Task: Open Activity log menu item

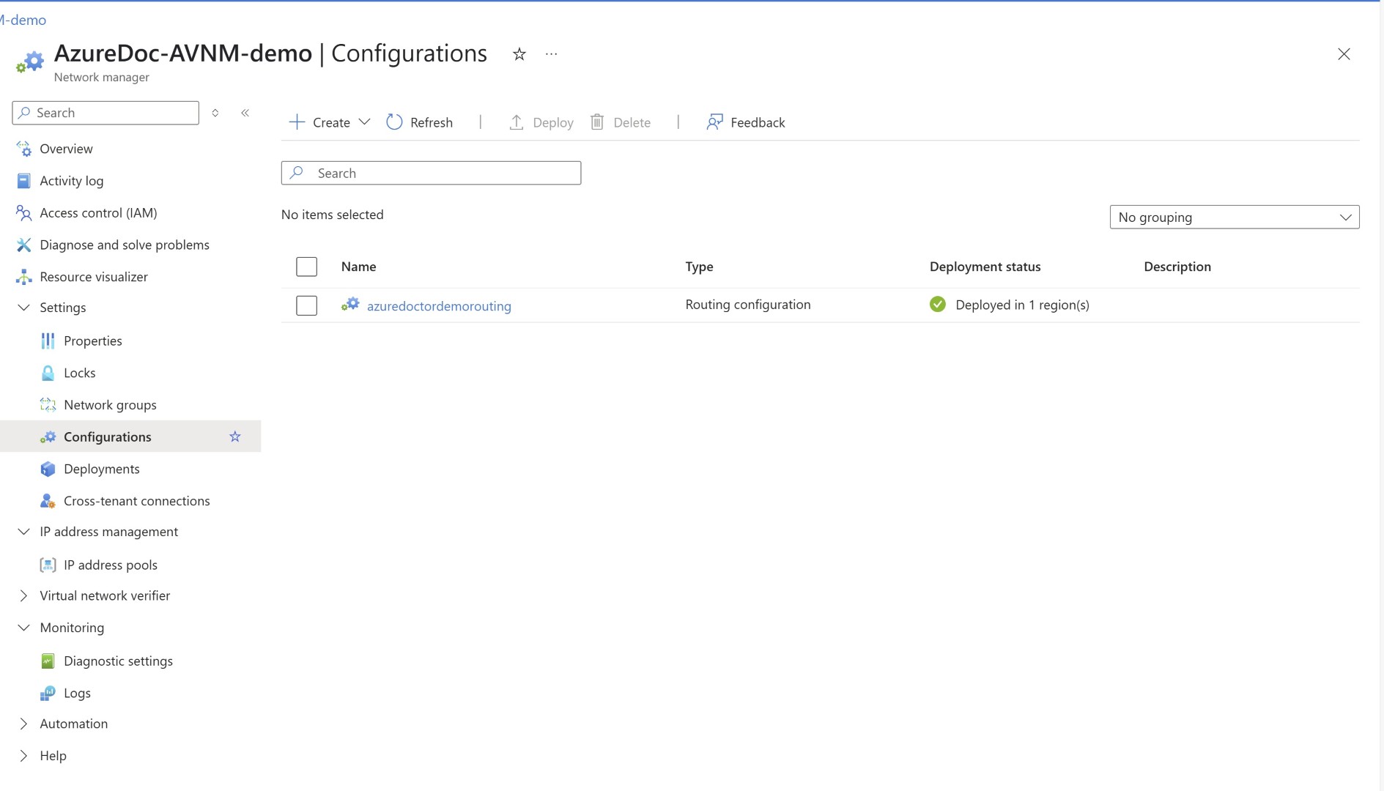Action: 71,181
